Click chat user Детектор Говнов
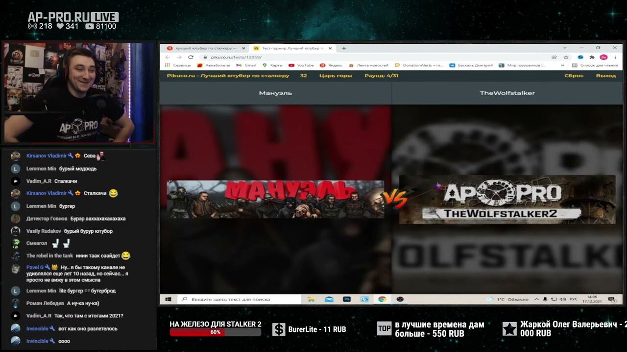 click(47, 219)
